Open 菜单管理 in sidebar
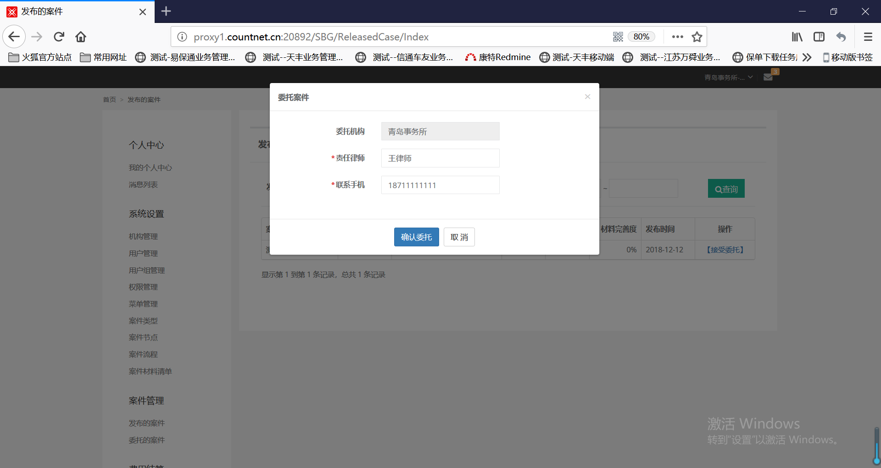The image size is (881, 468). 143,304
